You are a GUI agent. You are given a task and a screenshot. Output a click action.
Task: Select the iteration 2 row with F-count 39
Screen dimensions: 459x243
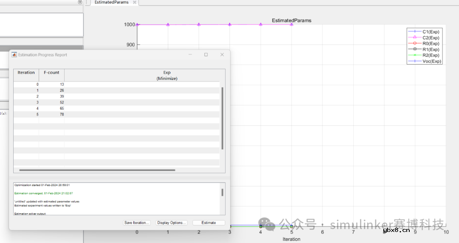pos(116,96)
